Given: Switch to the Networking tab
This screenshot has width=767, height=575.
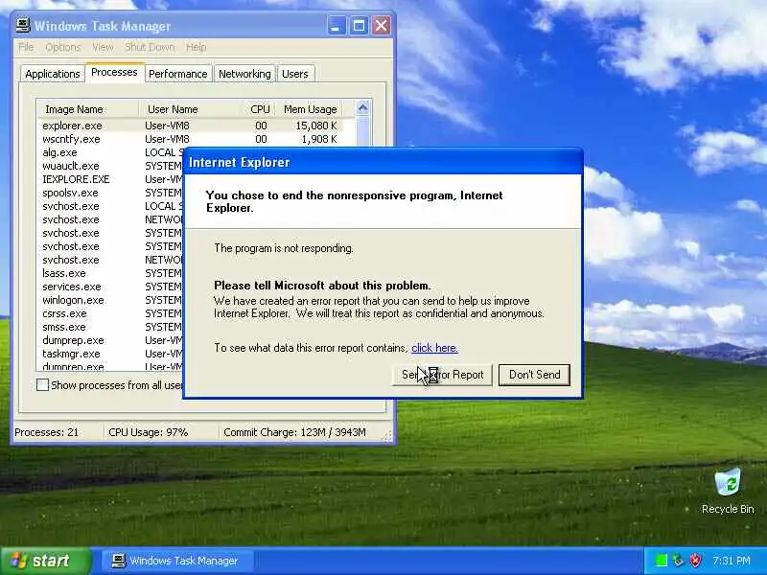Looking at the screenshot, I should (244, 74).
